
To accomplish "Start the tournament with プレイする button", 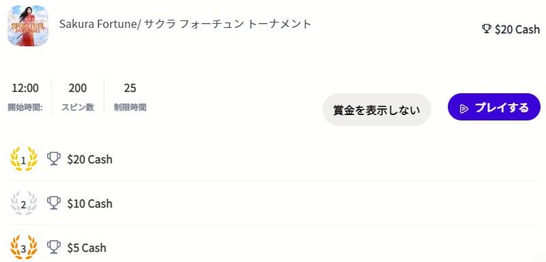I will 494,107.
